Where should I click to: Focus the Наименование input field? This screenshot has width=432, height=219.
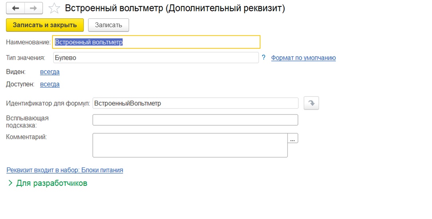coord(156,42)
